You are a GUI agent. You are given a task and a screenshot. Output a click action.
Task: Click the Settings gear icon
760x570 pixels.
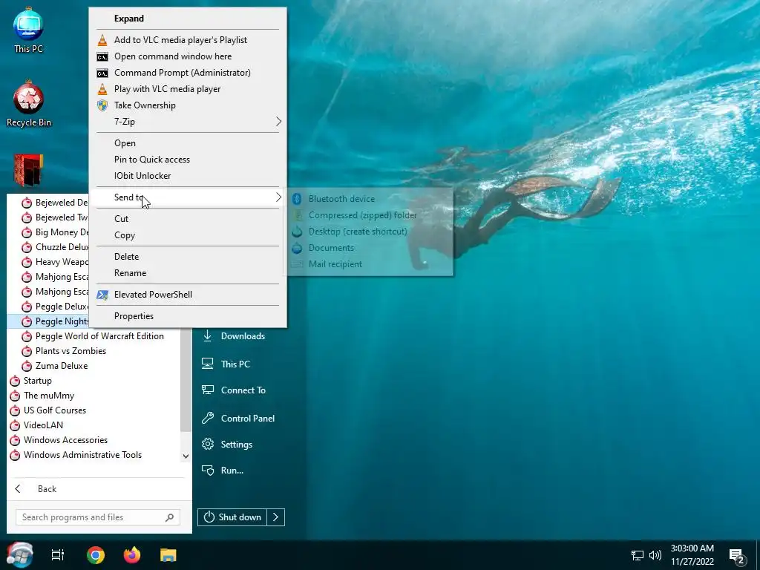[208, 444]
